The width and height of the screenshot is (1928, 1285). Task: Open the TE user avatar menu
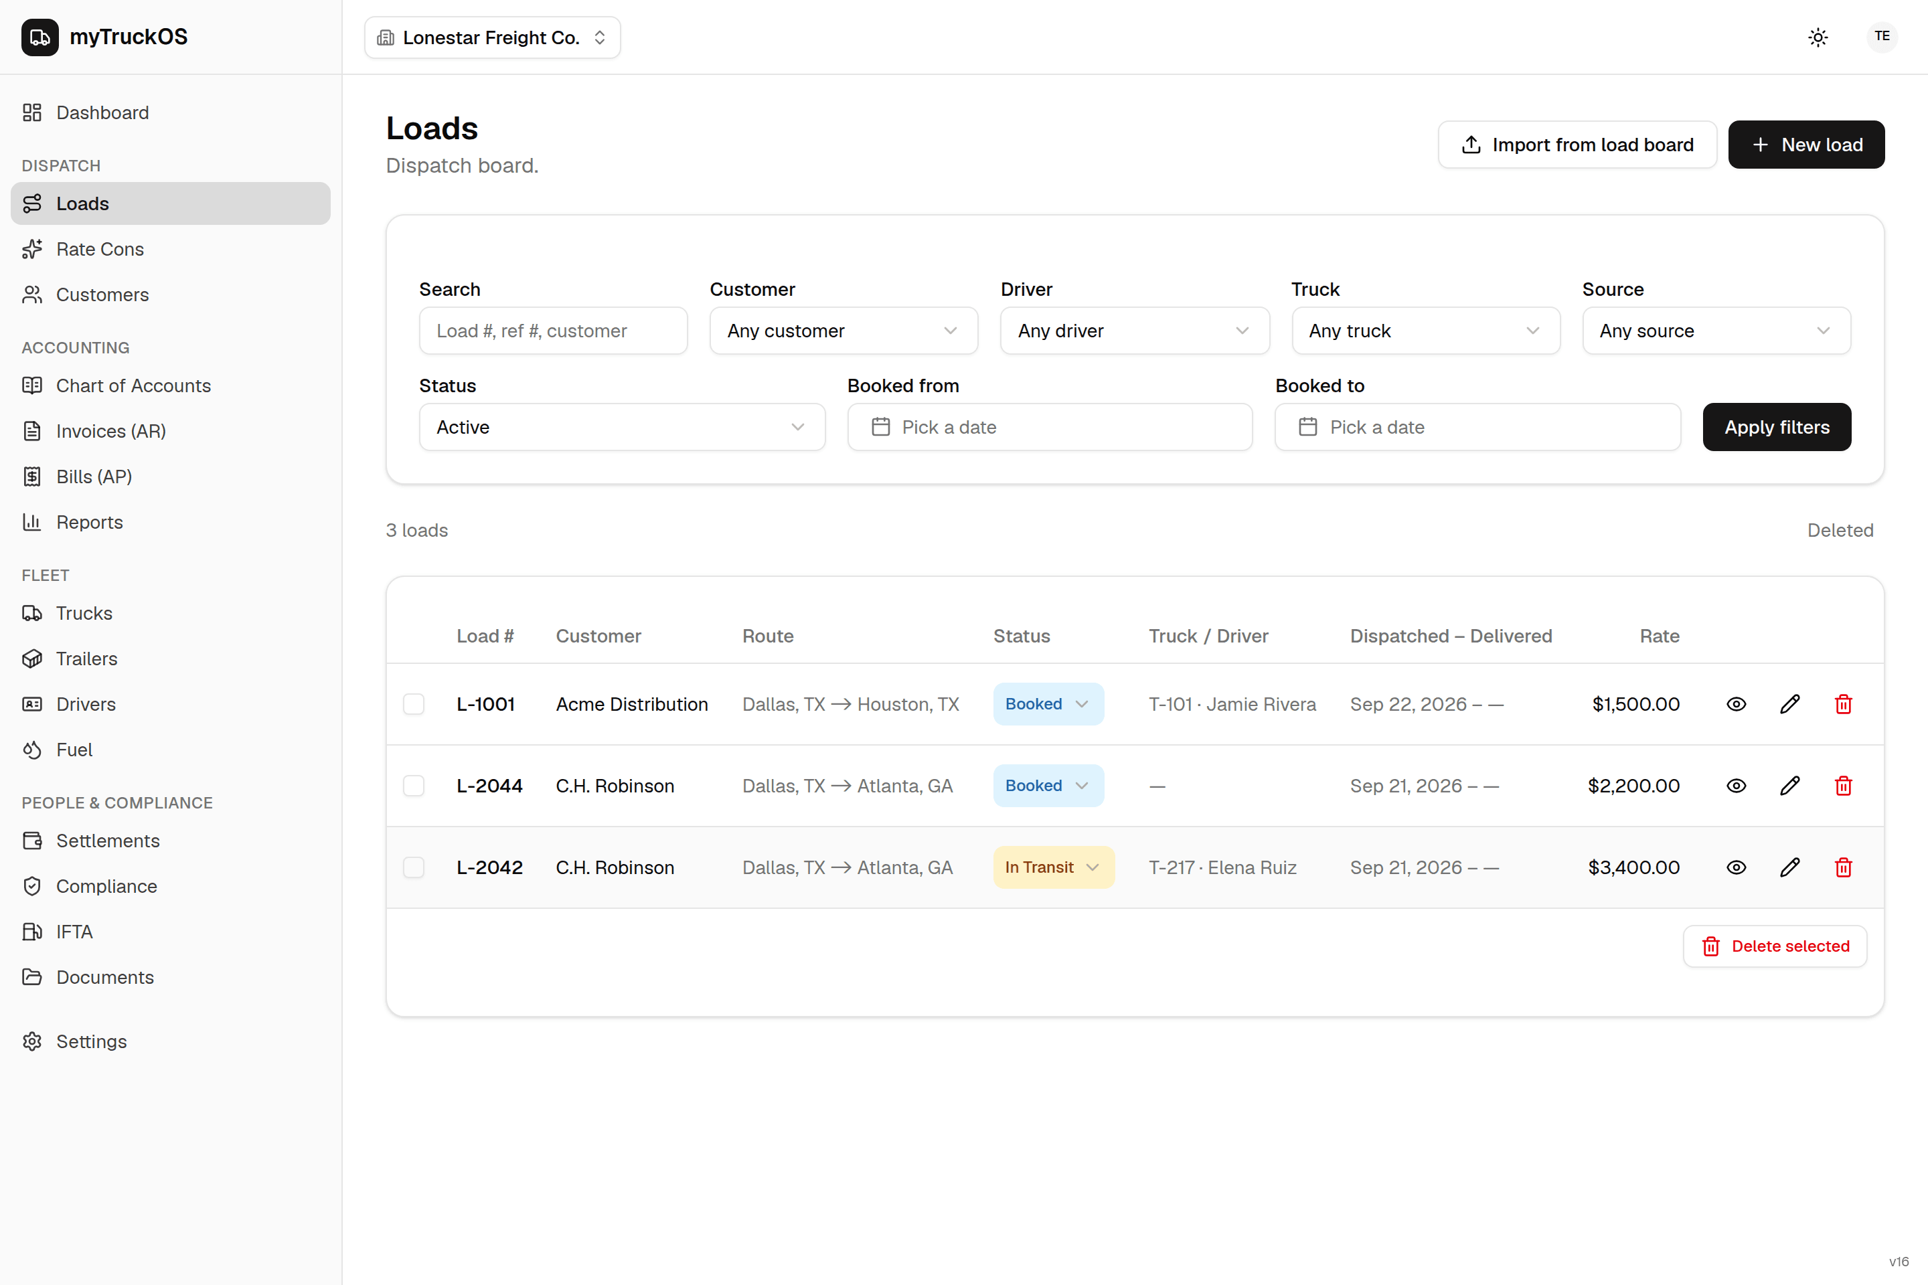click(1881, 36)
